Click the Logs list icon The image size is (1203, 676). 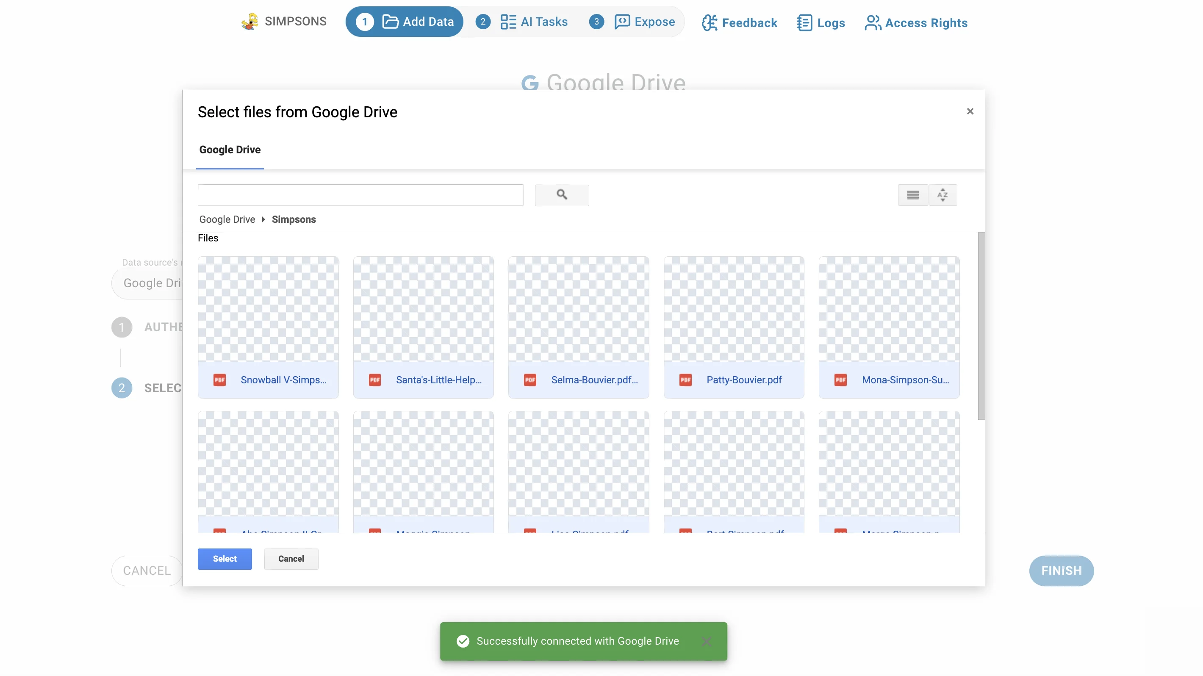(x=804, y=22)
